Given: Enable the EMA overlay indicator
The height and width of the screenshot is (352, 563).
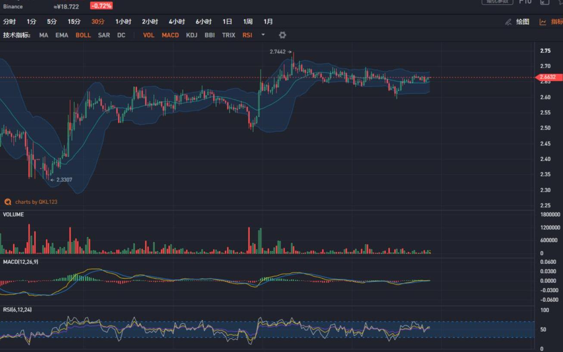Looking at the screenshot, I should pos(62,35).
